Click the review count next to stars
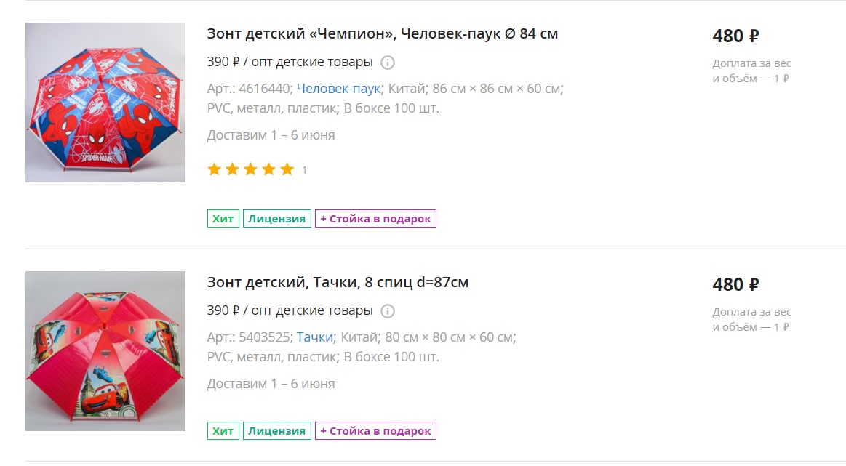The height and width of the screenshot is (466, 846). pyautogui.click(x=304, y=170)
